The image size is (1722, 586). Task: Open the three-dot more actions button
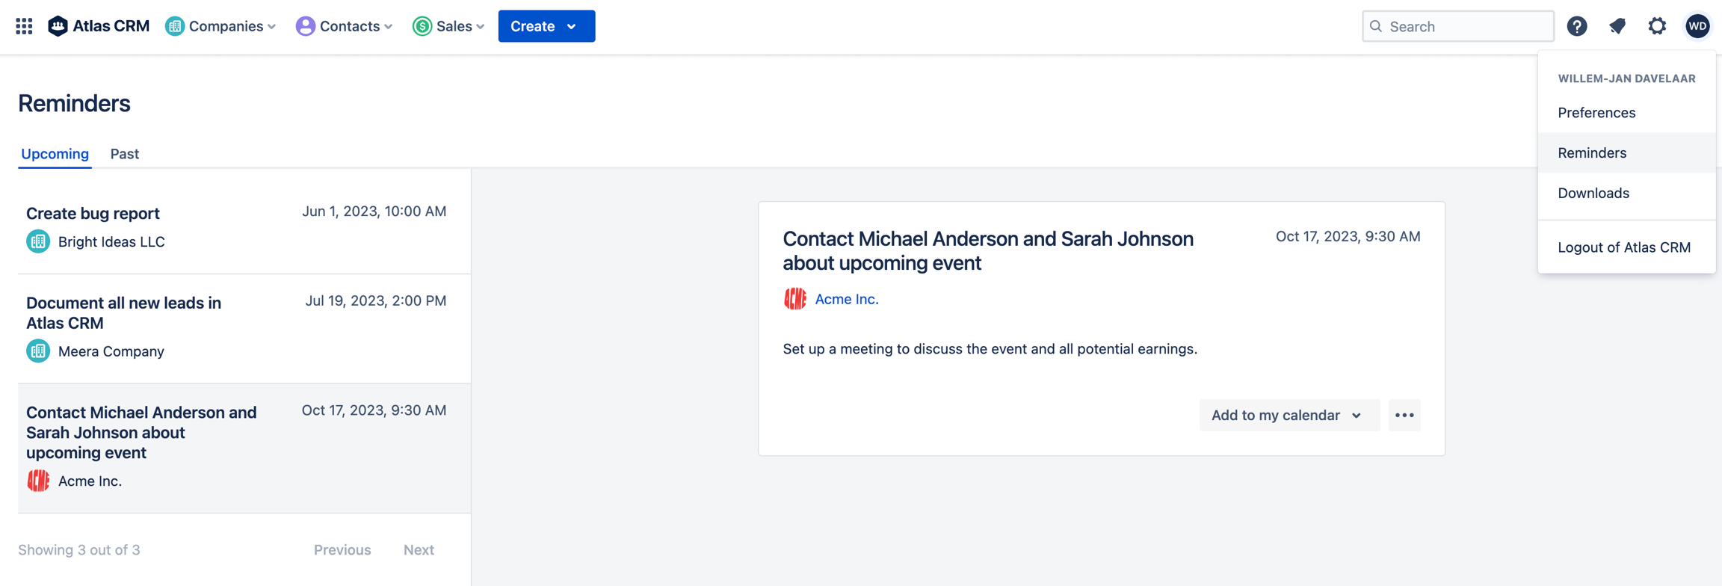pos(1404,415)
